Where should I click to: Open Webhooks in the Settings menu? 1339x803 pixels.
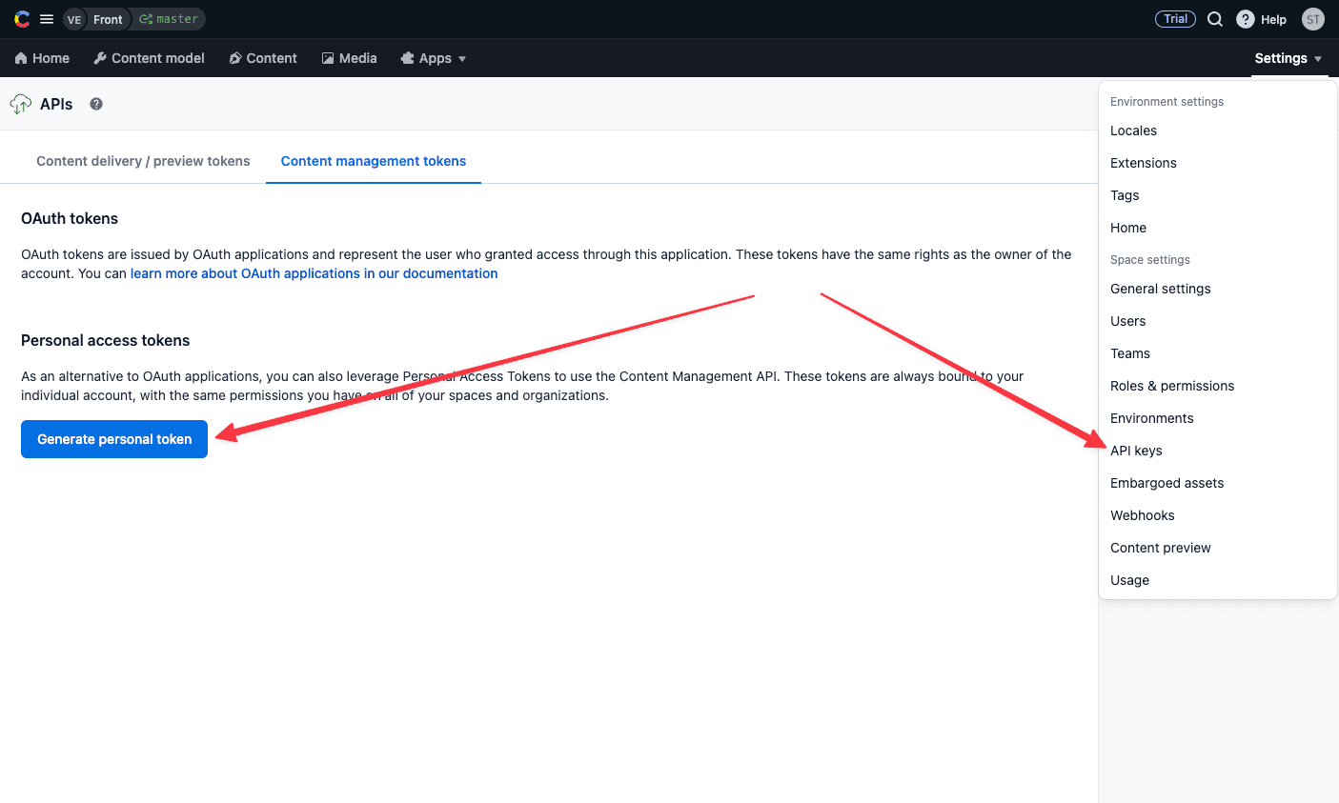1142,515
